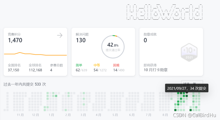Image resolution: width=220 pixels, height=120 pixels.
Task: Open contest rating details arrow
Action: coord(60,35)
